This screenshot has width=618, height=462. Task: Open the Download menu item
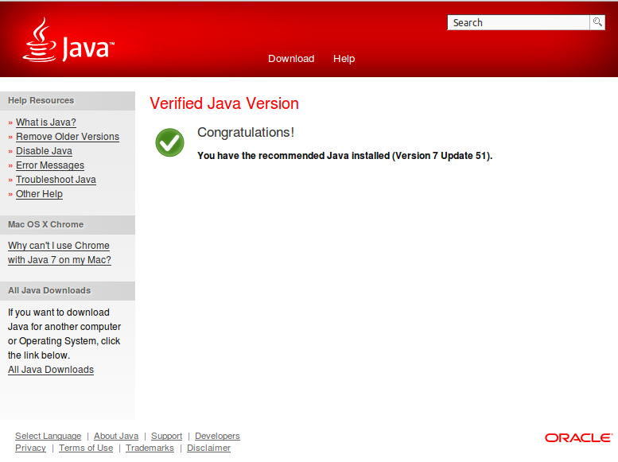pyautogui.click(x=291, y=59)
